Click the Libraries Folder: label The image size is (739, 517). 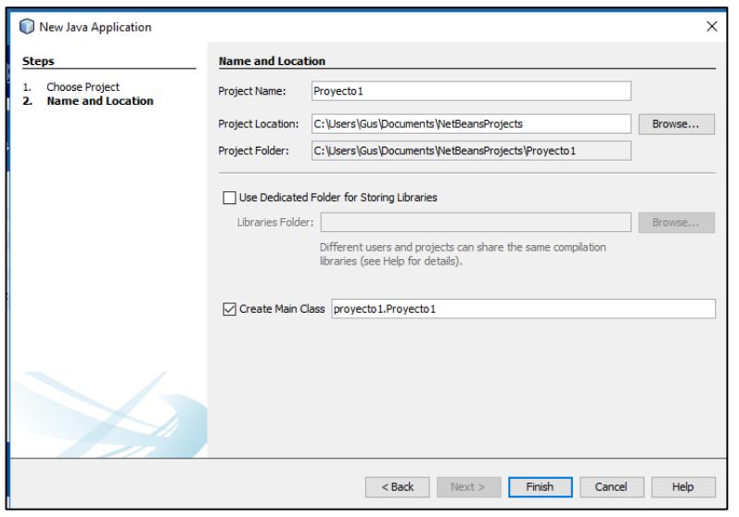(275, 222)
